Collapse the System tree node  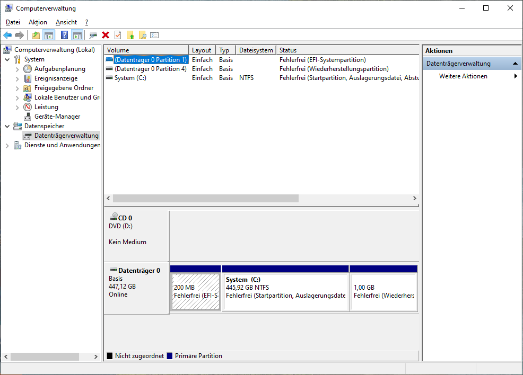7,60
